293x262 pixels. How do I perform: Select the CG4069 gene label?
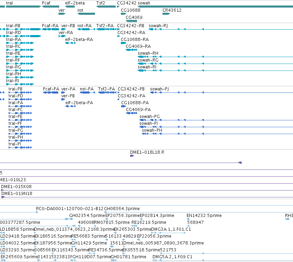tap(134, 17)
